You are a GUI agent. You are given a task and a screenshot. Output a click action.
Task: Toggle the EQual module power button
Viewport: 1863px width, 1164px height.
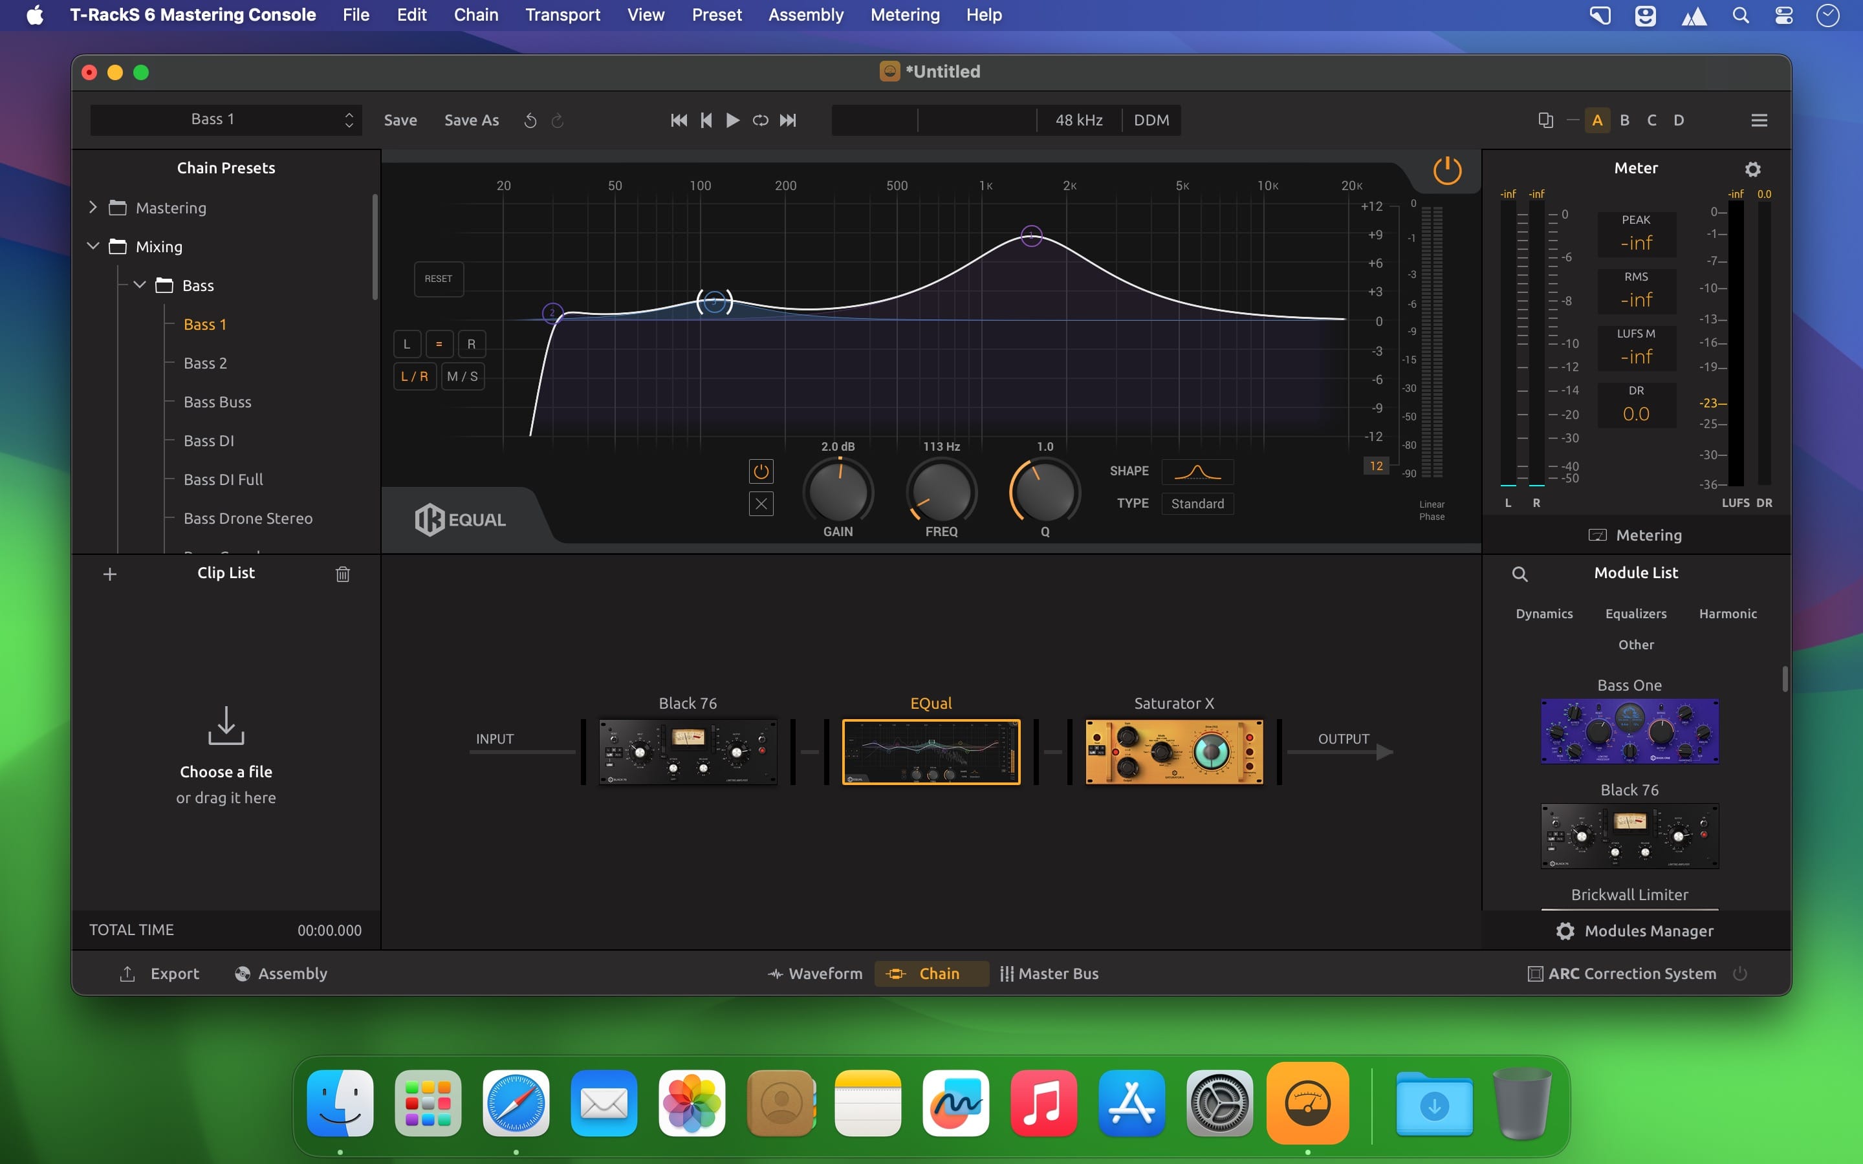1447,170
